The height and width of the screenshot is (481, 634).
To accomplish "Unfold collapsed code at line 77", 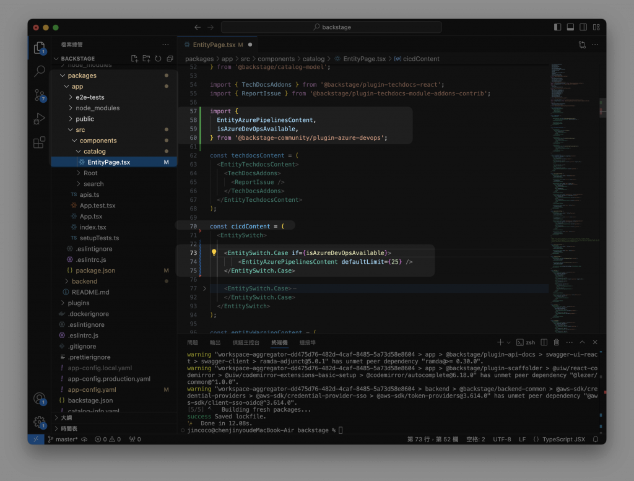I will (204, 288).
